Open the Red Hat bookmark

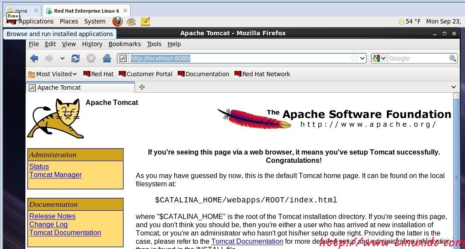(98, 74)
